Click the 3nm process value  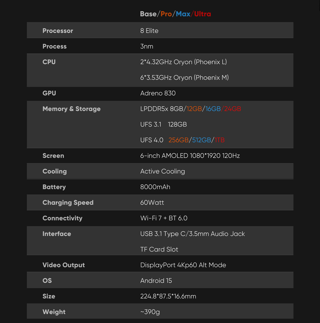pyautogui.click(x=147, y=46)
